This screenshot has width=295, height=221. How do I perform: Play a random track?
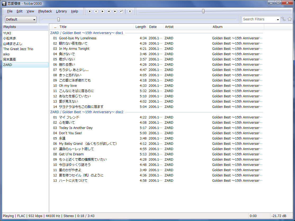coord(121,11)
